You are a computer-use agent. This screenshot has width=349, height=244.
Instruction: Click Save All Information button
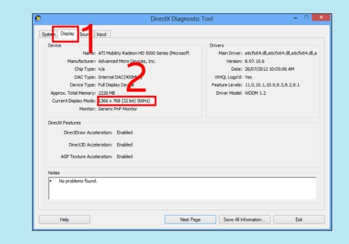[244, 220]
